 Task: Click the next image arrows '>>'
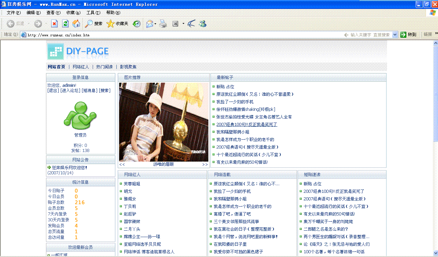click(x=205, y=165)
